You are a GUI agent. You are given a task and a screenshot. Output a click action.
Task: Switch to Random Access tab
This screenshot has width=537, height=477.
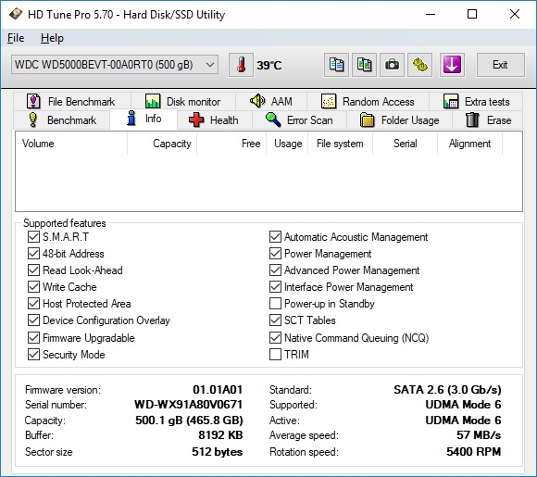click(368, 102)
